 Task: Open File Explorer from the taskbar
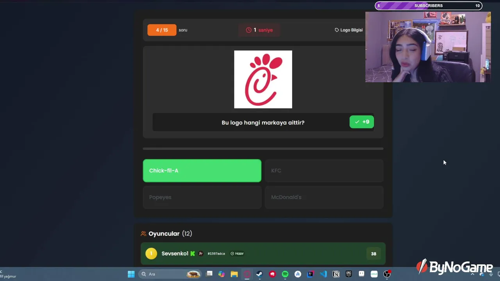(234, 274)
